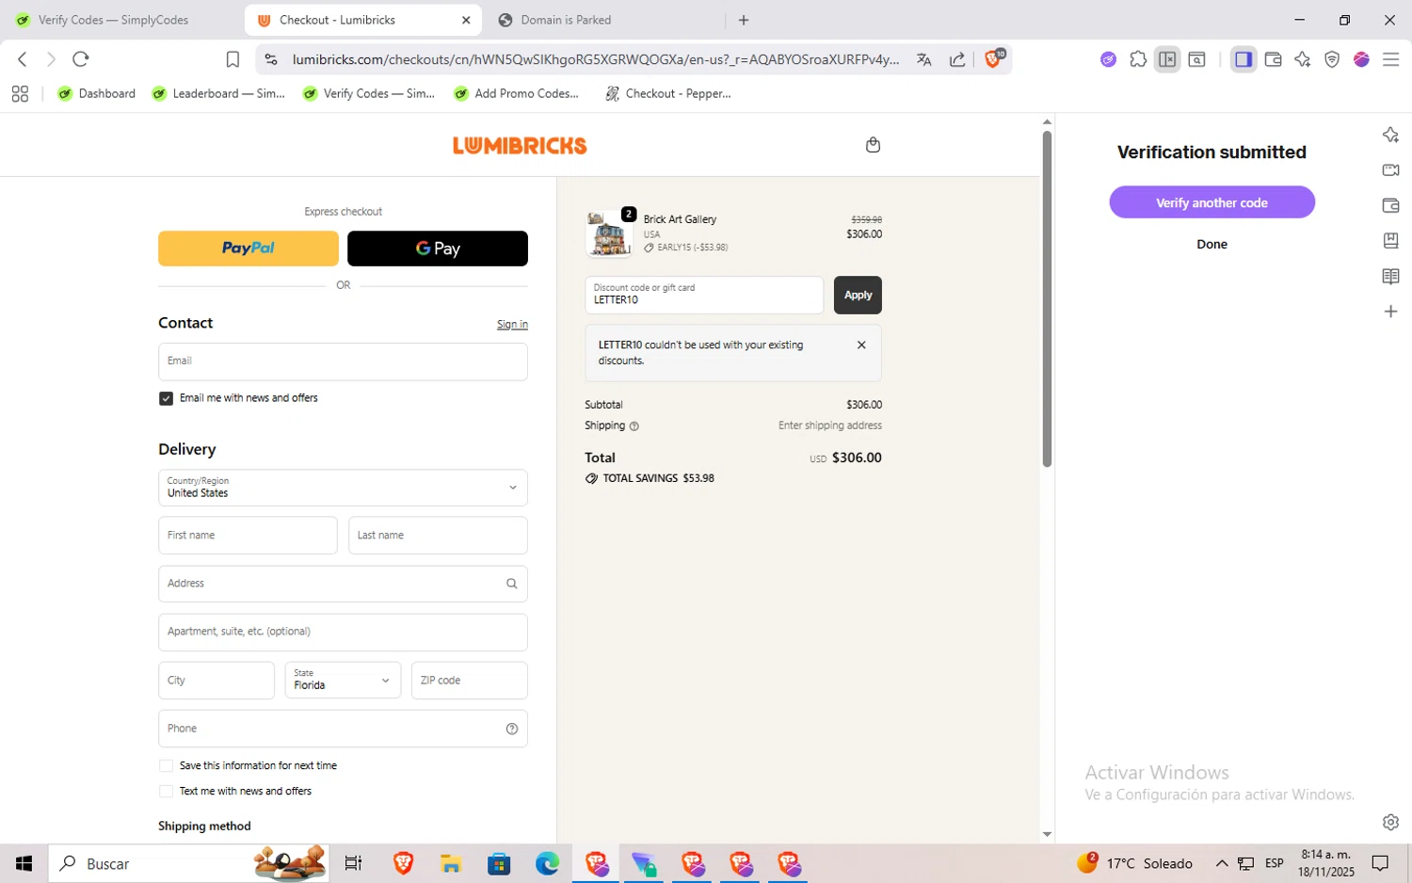Click the Discount code or gift card field

(x=704, y=295)
